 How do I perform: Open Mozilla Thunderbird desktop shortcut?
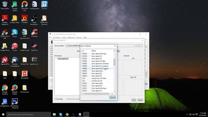pos(15,62)
